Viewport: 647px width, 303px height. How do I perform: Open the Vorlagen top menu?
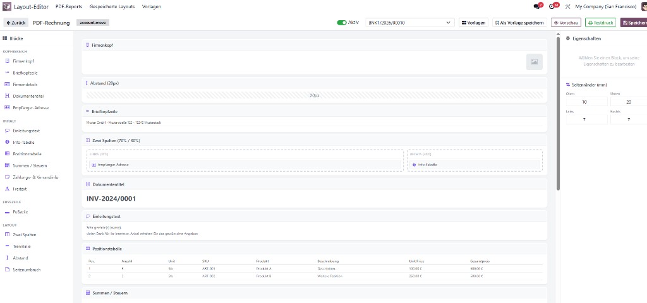(152, 6)
